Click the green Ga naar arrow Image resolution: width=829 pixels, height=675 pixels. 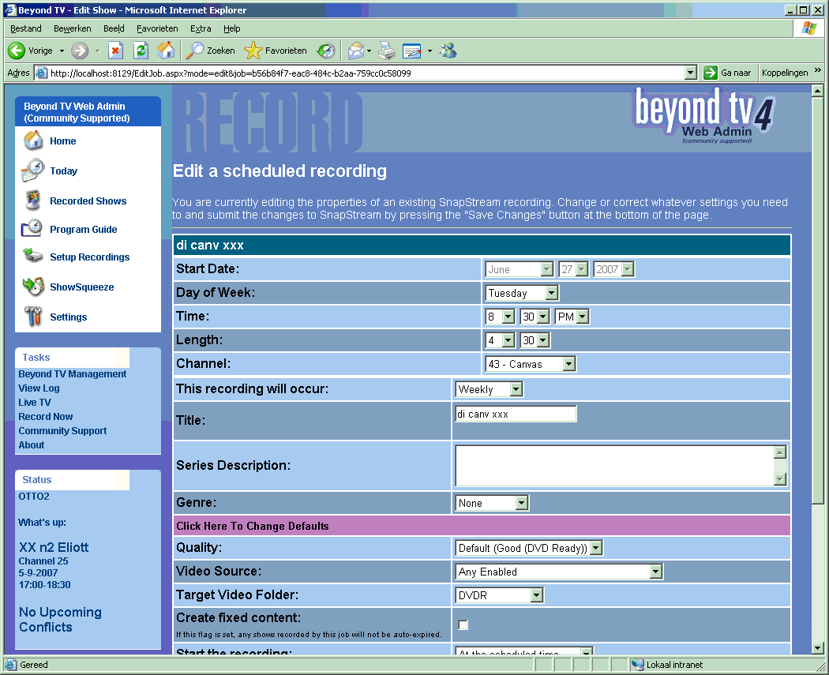pos(711,73)
